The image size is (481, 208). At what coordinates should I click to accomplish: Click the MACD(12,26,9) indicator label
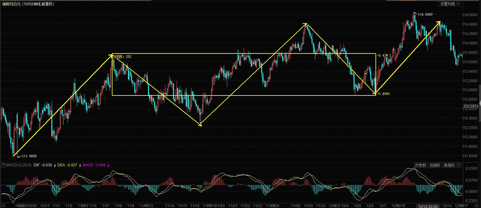[19, 165]
